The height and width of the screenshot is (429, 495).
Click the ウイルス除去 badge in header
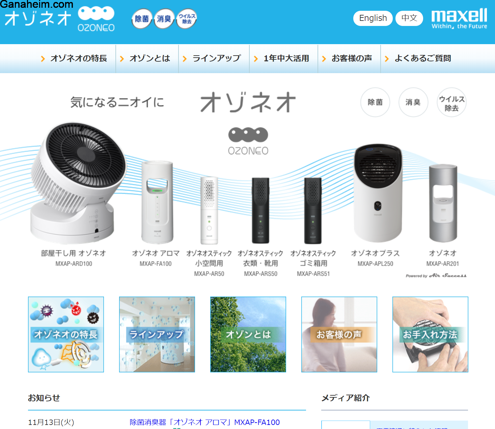[x=187, y=19]
